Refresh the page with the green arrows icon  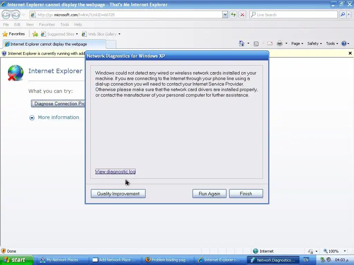coord(233,14)
